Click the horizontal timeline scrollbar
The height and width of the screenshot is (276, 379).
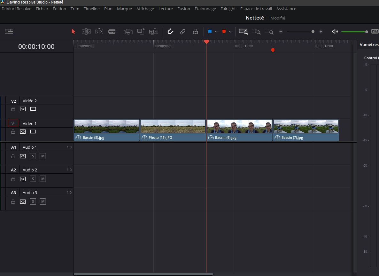point(143,274)
